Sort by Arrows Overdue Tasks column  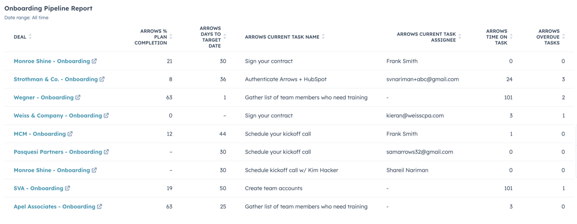(x=563, y=37)
